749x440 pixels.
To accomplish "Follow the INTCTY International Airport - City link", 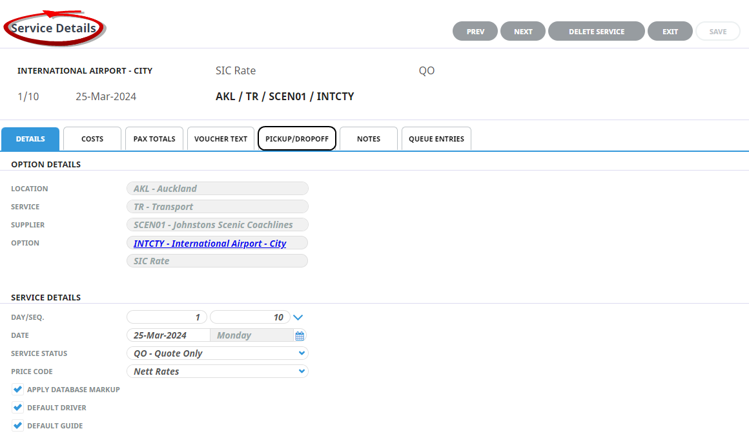I will point(210,244).
